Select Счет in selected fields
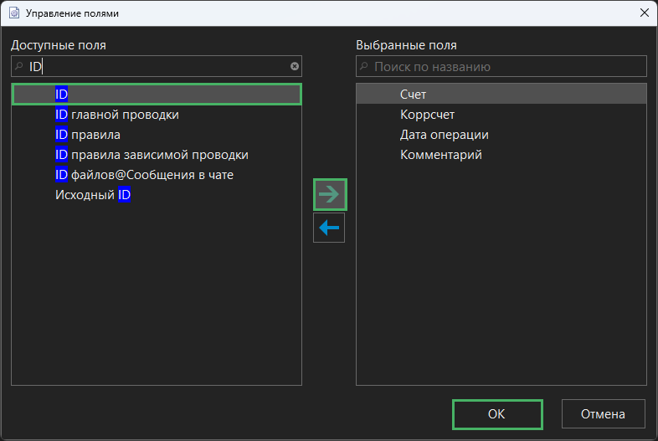The height and width of the screenshot is (441, 658). (x=414, y=95)
